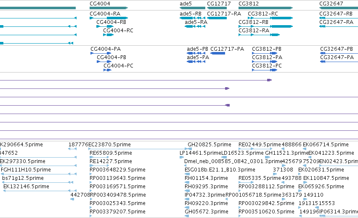Select transcript CG4004-RB
The image size is (358, 218).
111,22
